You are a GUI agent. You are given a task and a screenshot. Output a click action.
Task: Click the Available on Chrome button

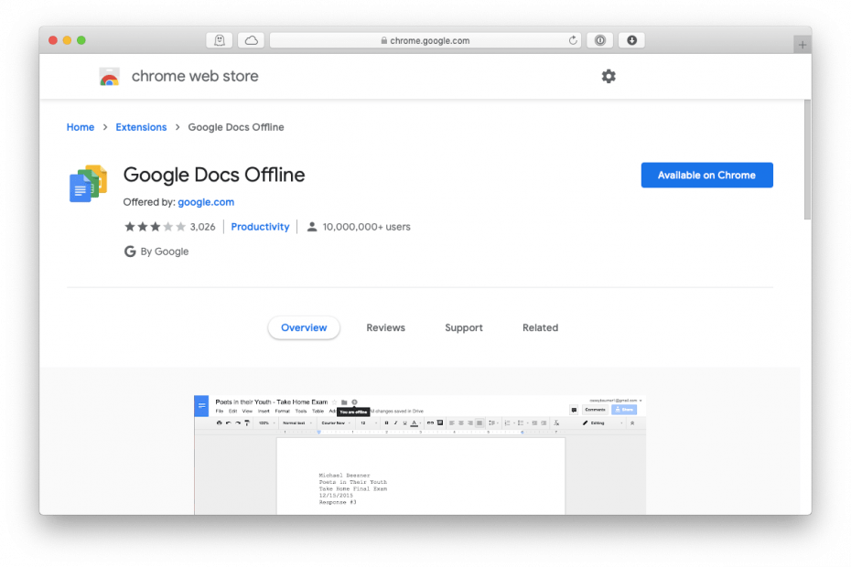[706, 175]
